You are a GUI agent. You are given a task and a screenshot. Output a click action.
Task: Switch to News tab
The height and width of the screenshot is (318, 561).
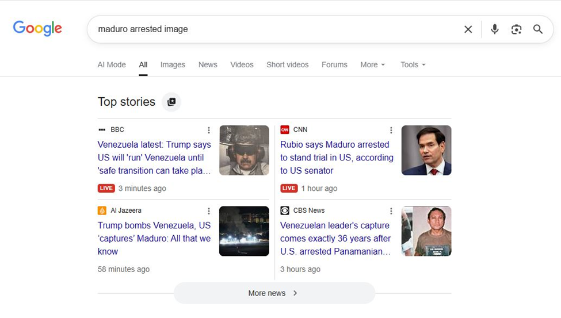208,65
